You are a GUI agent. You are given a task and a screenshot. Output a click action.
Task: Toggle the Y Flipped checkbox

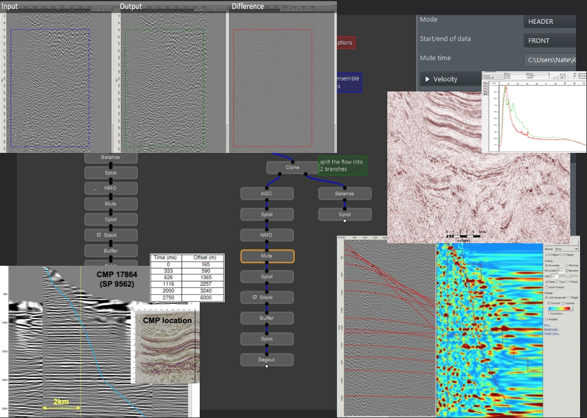click(562, 255)
